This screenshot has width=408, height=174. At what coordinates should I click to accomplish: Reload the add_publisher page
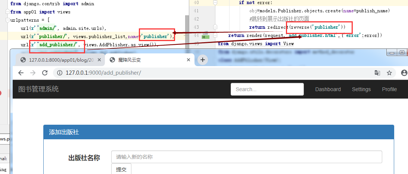click(45, 73)
